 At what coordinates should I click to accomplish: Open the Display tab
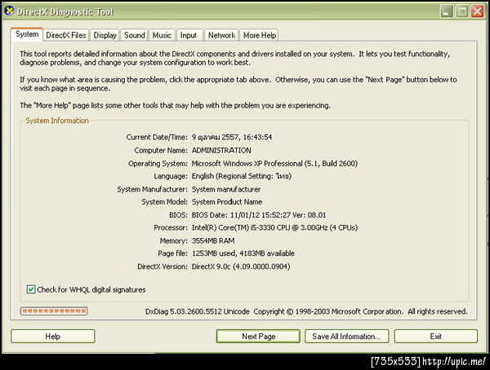coord(105,35)
